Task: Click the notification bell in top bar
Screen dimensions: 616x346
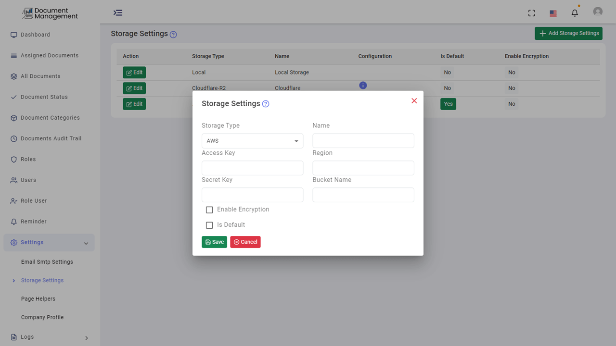Action: point(575,13)
